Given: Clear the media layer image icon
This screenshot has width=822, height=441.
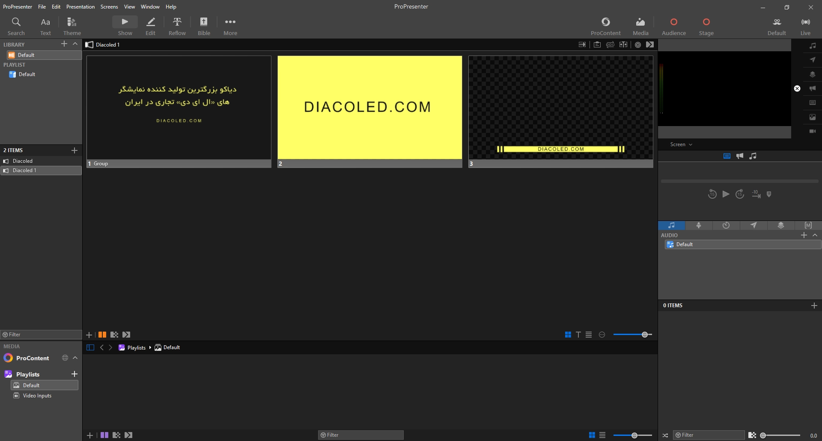Looking at the screenshot, I should [813, 117].
